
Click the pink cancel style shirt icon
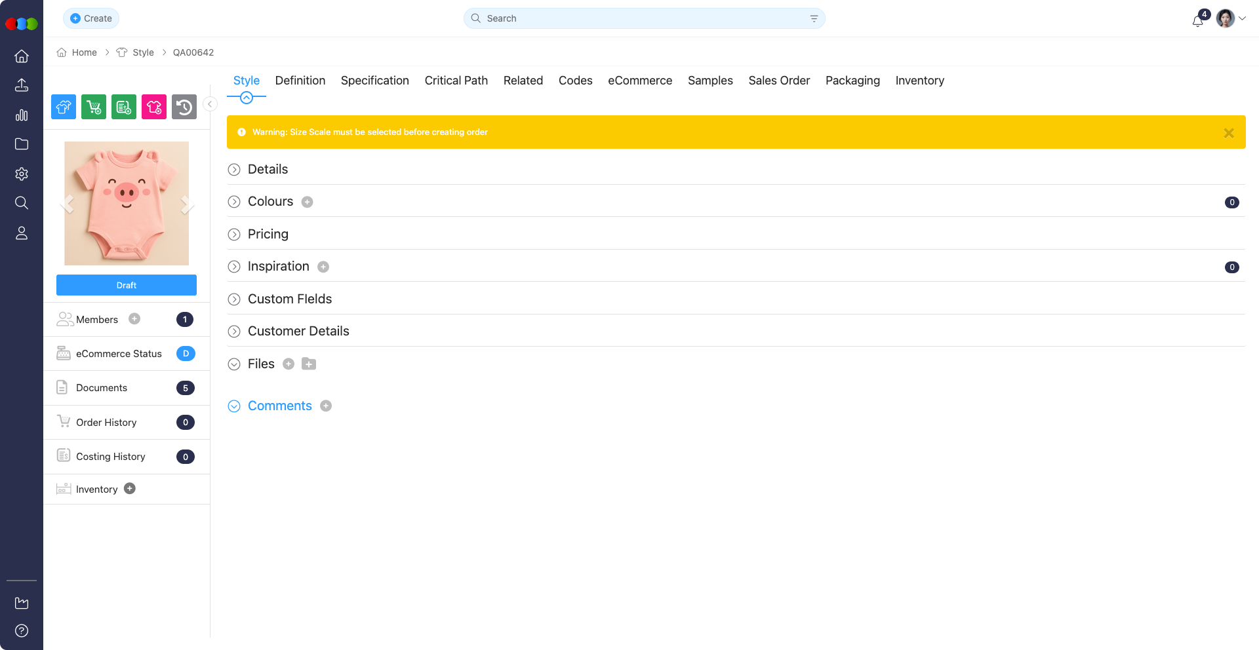click(154, 107)
